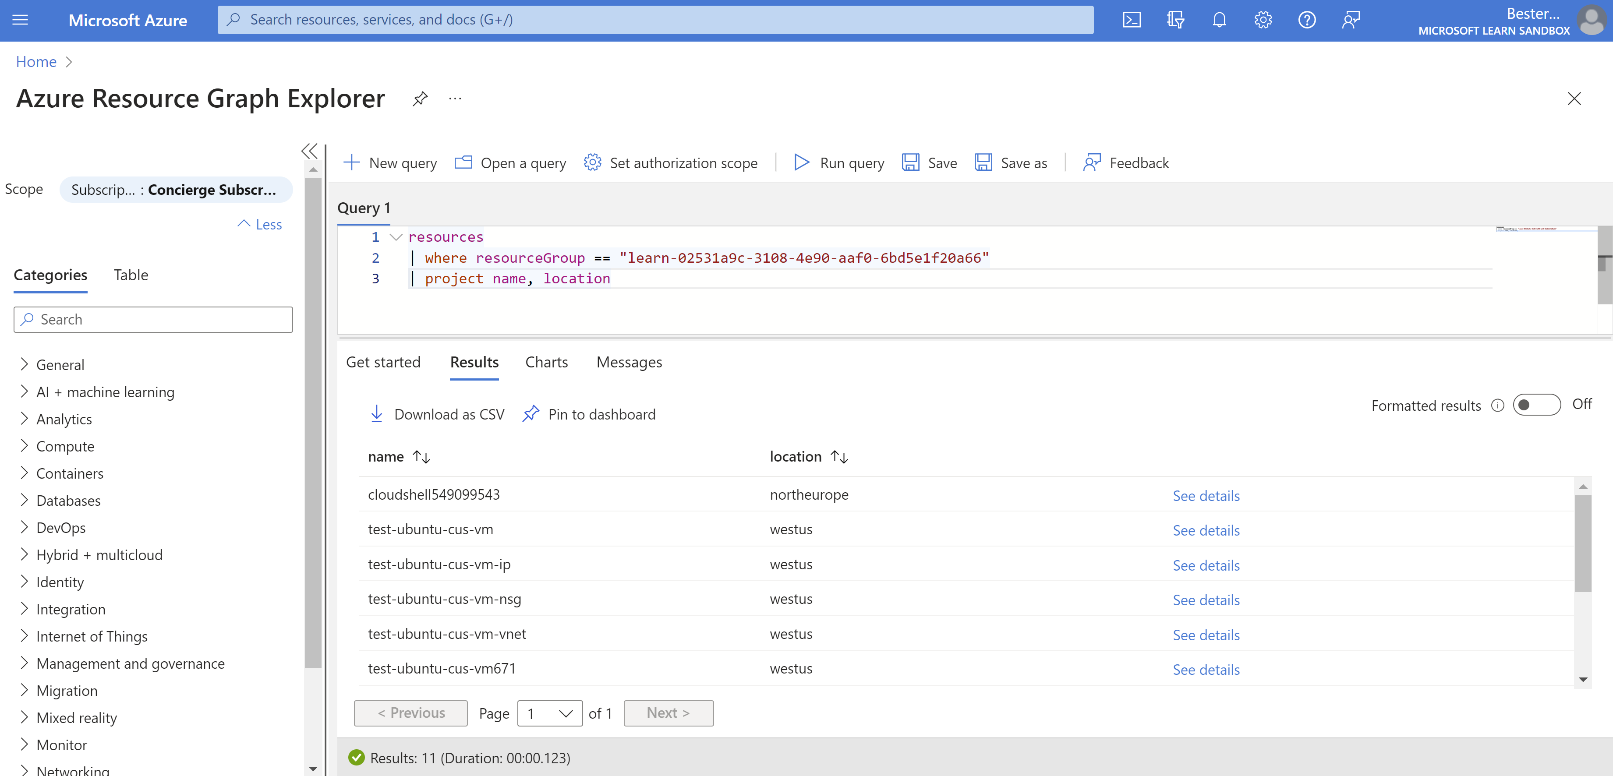Expand the DevOps category

point(25,528)
